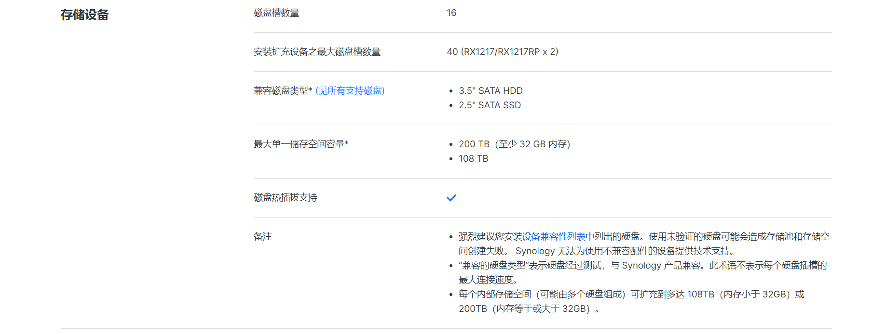The height and width of the screenshot is (334, 886).
Task: Click the 兼容磁盘类型 label text
Action: (283, 91)
